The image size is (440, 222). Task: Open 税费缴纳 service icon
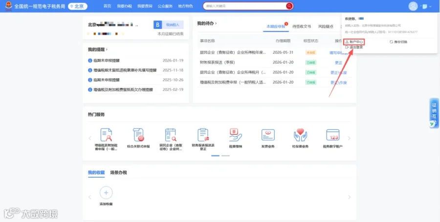point(236,135)
